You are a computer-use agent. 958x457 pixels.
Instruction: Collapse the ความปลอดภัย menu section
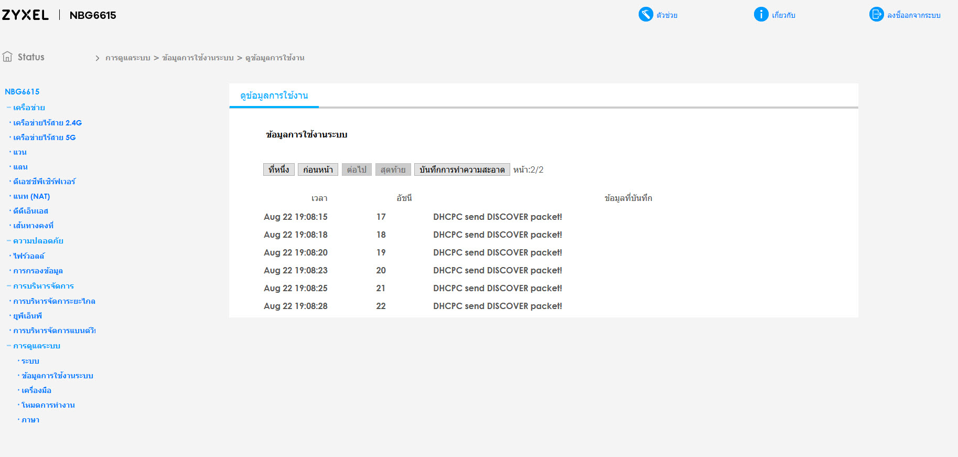tap(9, 241)
